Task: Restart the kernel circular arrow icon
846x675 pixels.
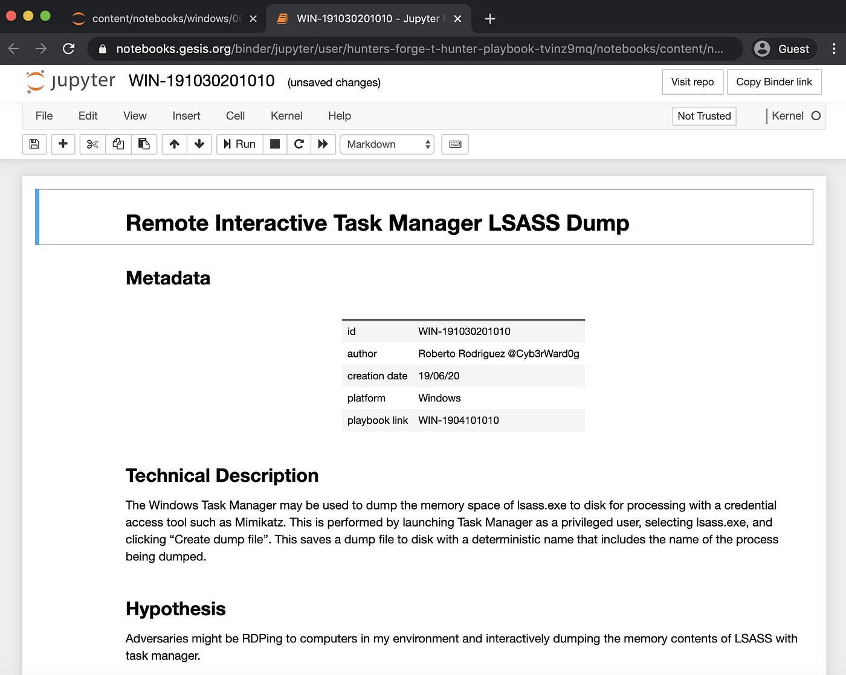Action: pyautogui.click(x=299, y=144)
